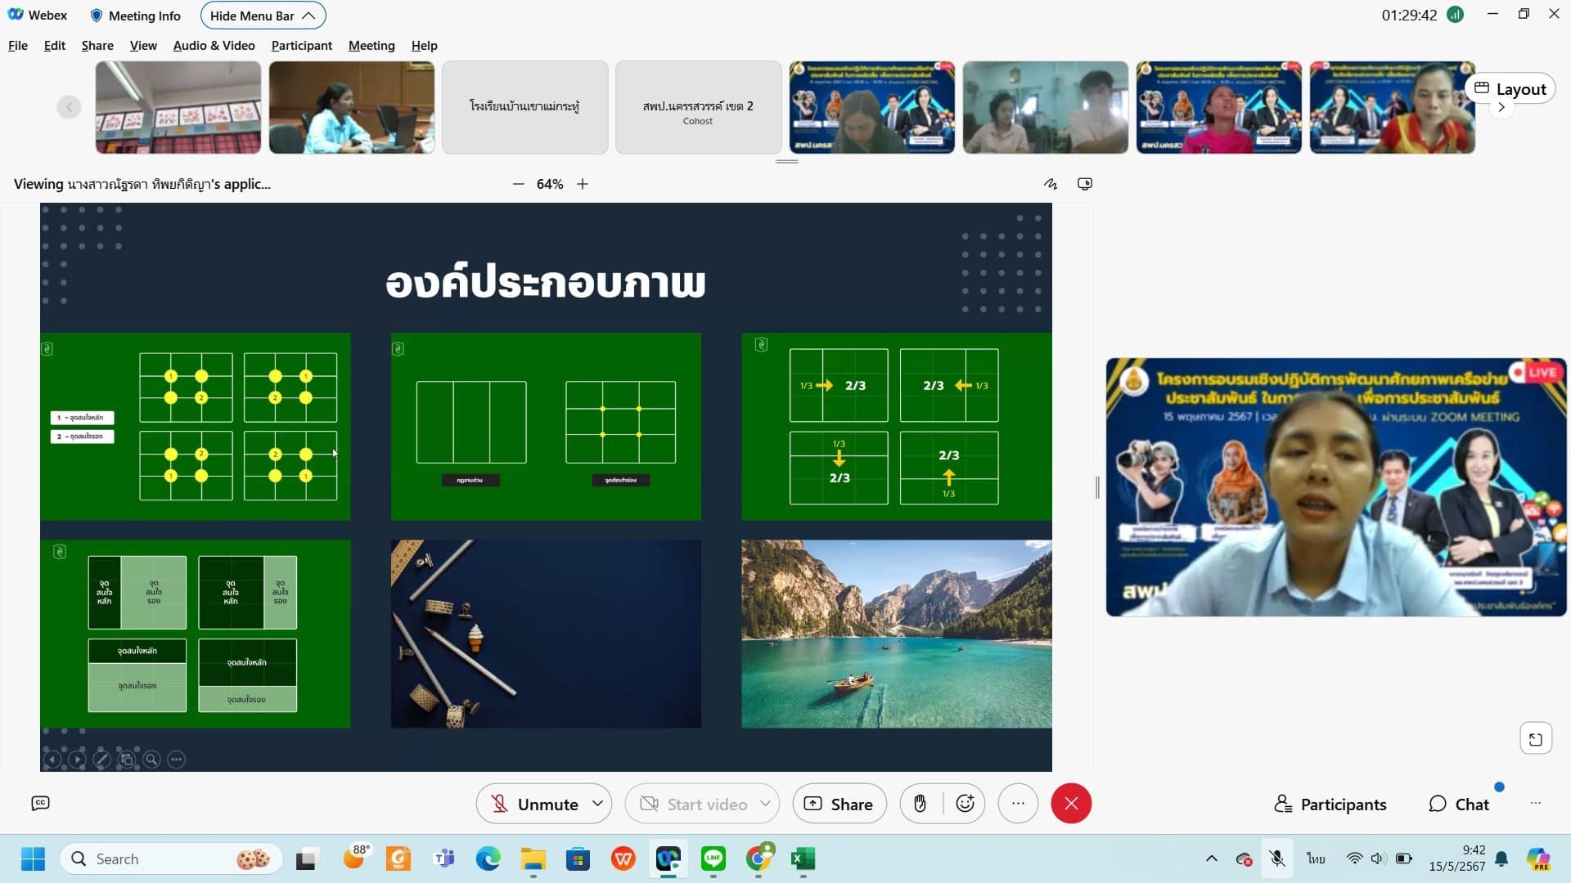1571x883 pixels.
Task: Click the closed captions icon
Action: pos(40,804)
